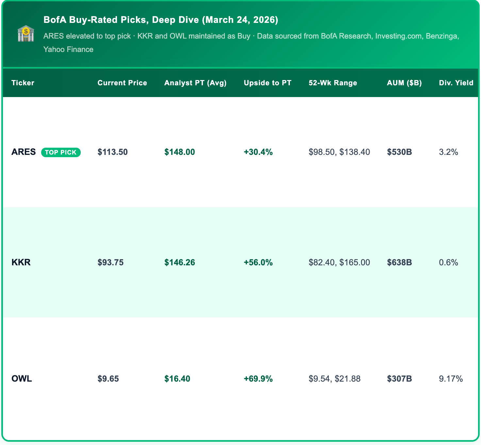The image size is (481, 445).
Task: Click KKR AUM value $638B
Action: point(399,262)
